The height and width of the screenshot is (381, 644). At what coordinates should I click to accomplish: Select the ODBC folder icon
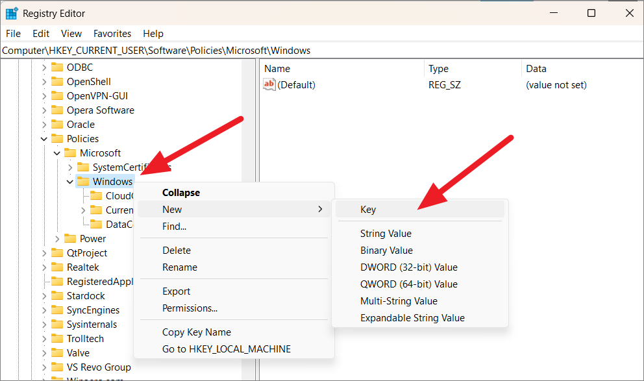coord(57,68)
